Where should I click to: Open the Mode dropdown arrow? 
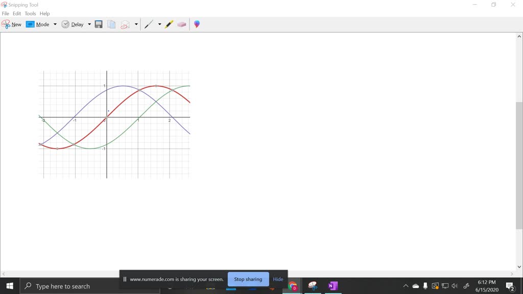(x=55, y=24)
